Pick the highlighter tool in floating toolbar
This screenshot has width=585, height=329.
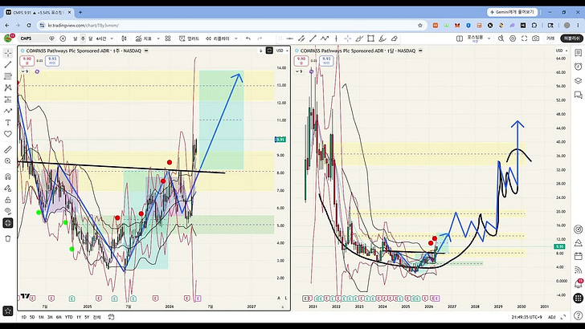(382, 39)
